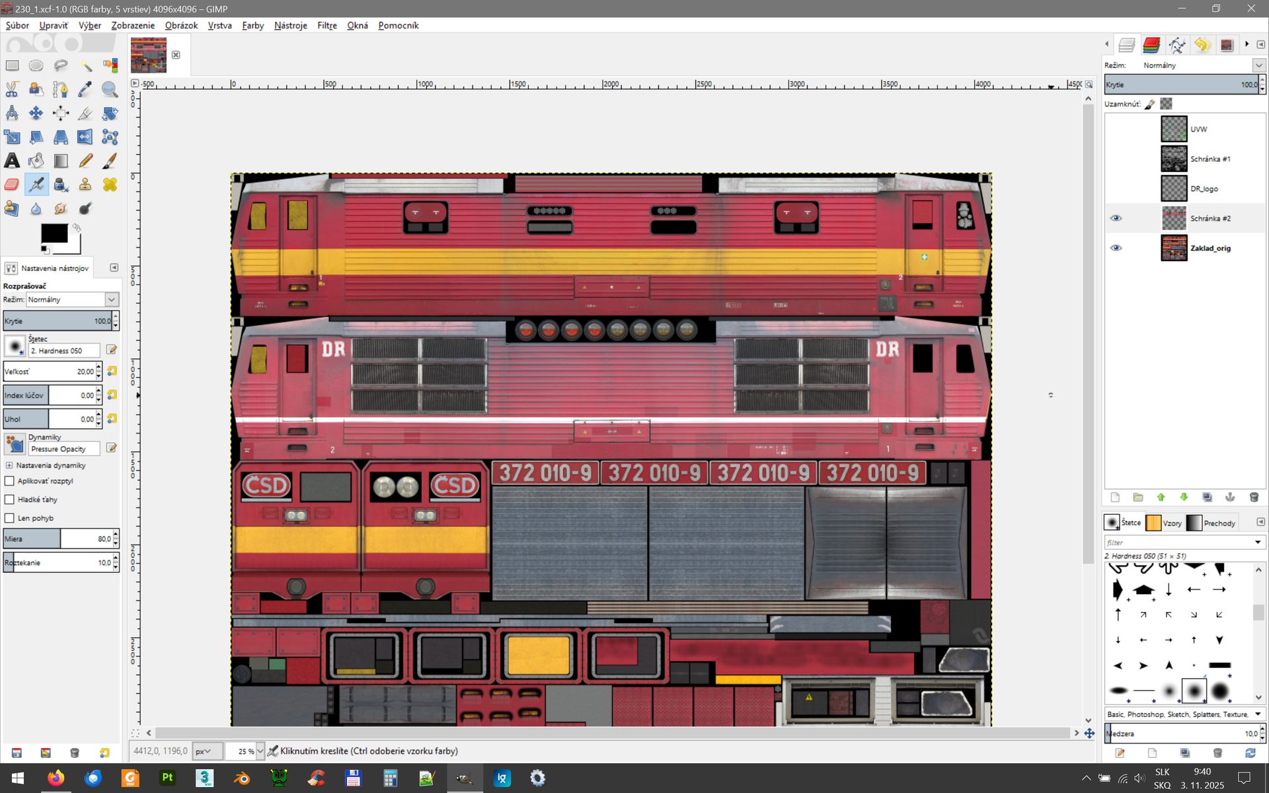The width and height of the screenshot is (1269, 793).
Task: Expand Nastavenia dynamiky section
Action: (9, 465)
